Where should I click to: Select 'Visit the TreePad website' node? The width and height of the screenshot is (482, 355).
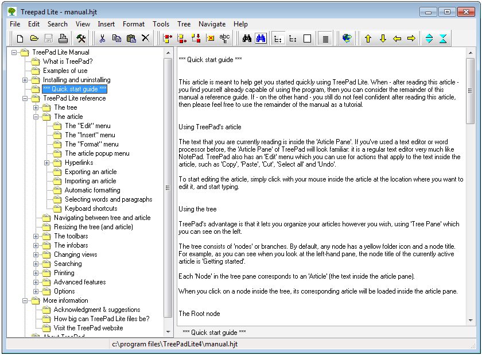88,328
